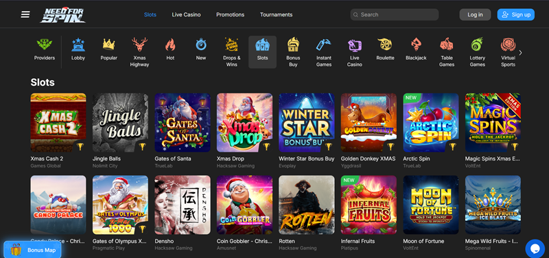Click trophy icon on Arctic Spin
This screenshot has height=258, width=549.
click(453, 146)
